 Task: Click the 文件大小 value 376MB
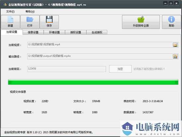[x=96, y=101]
